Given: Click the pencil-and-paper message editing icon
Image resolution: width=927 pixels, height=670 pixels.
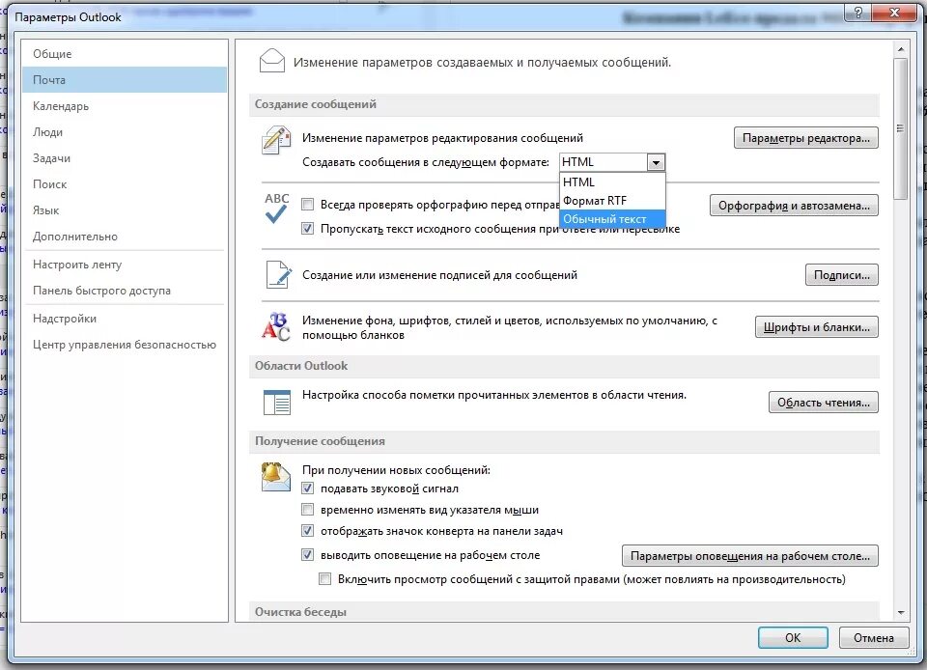Looking at the screenshot, I should pyautogui.click(x=276, y=140).
